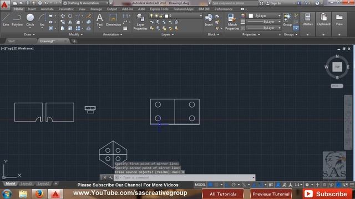Switch to Layout1 tab
The width and height of the screenshot is (355, 199).
(x=26, y=184)
